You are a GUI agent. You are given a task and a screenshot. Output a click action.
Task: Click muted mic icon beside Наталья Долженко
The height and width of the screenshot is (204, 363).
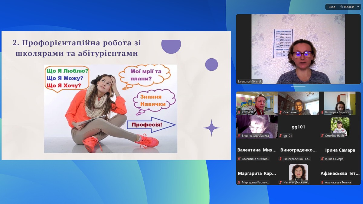(x=281, y=182)
